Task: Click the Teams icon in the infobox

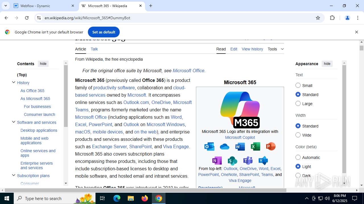Action: [248, 161]
